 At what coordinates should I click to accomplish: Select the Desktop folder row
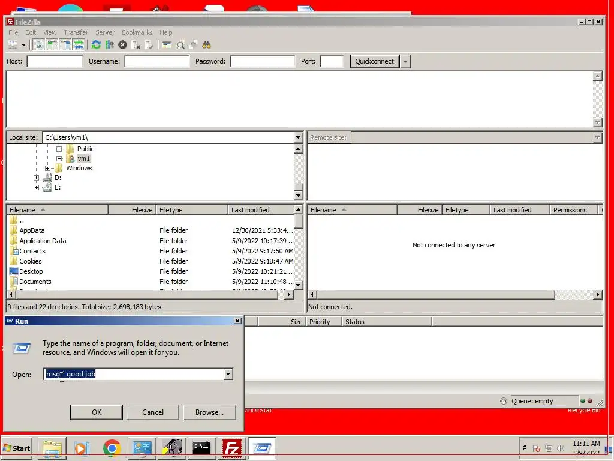[x=151, y=271]
